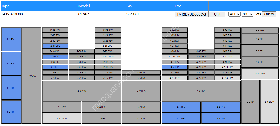The height and width of the screenshot is (126, 280).
Task: Click the 5-5 THS block
Action: pos(260,30)
